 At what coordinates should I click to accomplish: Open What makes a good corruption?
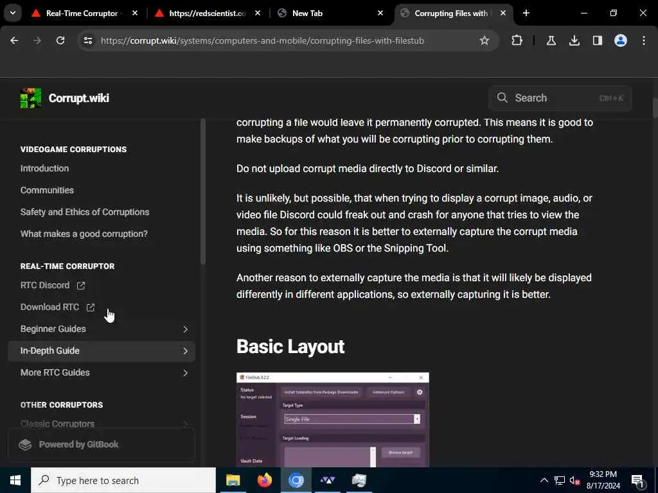[x=84, y=234]
